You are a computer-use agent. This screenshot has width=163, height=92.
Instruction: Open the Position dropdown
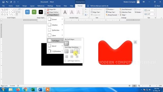point(110,9)
